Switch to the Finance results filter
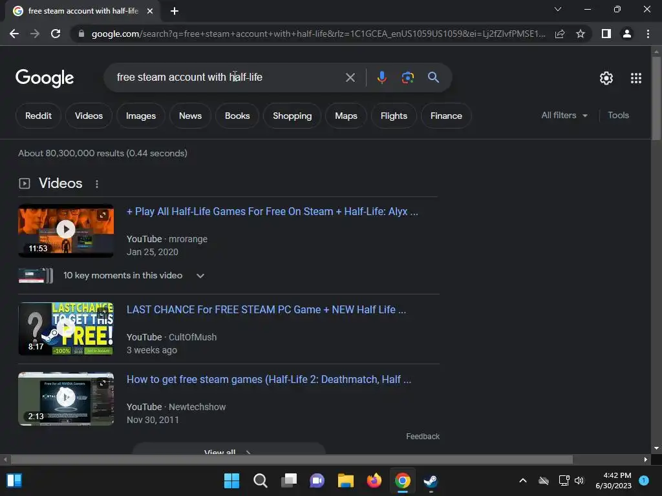662x496 pixels. (446, 116)
